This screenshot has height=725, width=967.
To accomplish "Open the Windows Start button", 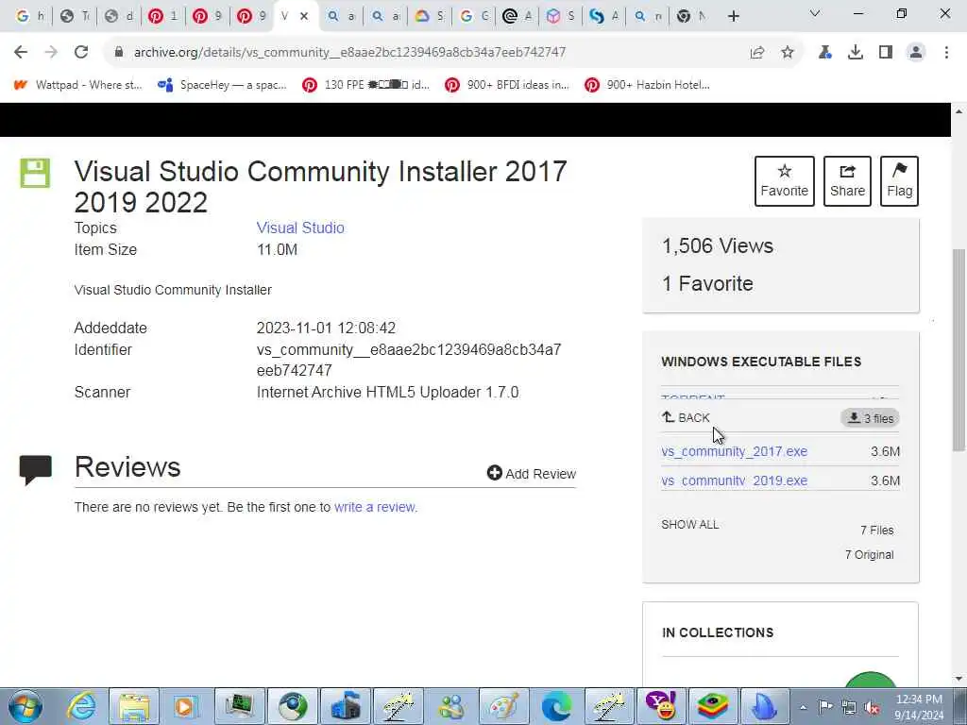I will pos(25,706).
